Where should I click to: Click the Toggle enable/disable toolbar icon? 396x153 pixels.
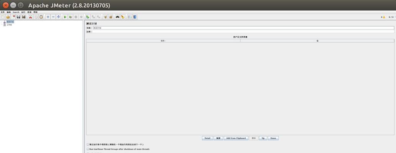[x=59, y=17]
